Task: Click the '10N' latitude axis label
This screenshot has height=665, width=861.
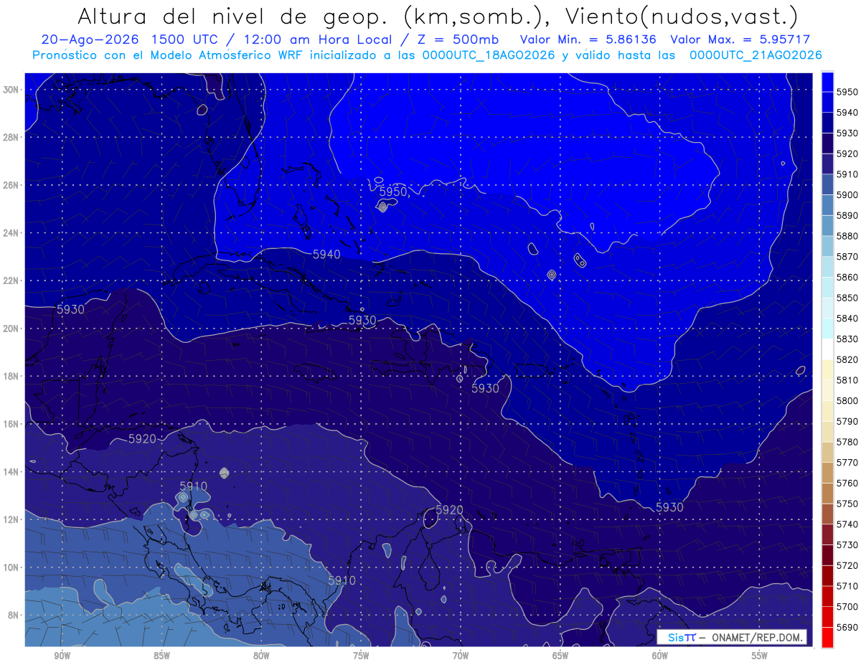Action: pyautogui.click(x=11, y=567)
